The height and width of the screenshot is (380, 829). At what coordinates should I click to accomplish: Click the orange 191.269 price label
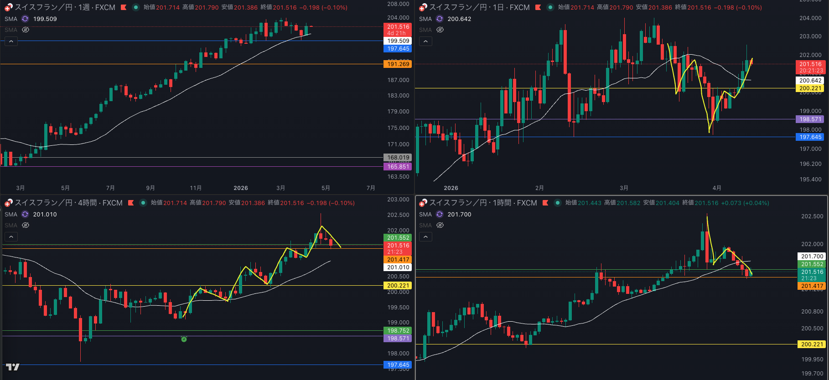point(398,64)
